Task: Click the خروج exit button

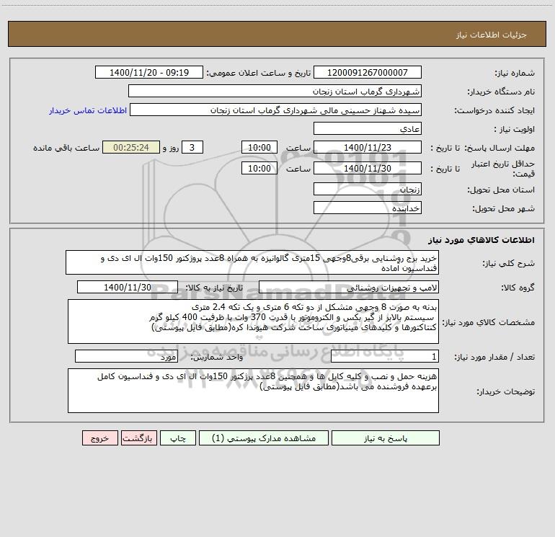Action: pos(99,438)
